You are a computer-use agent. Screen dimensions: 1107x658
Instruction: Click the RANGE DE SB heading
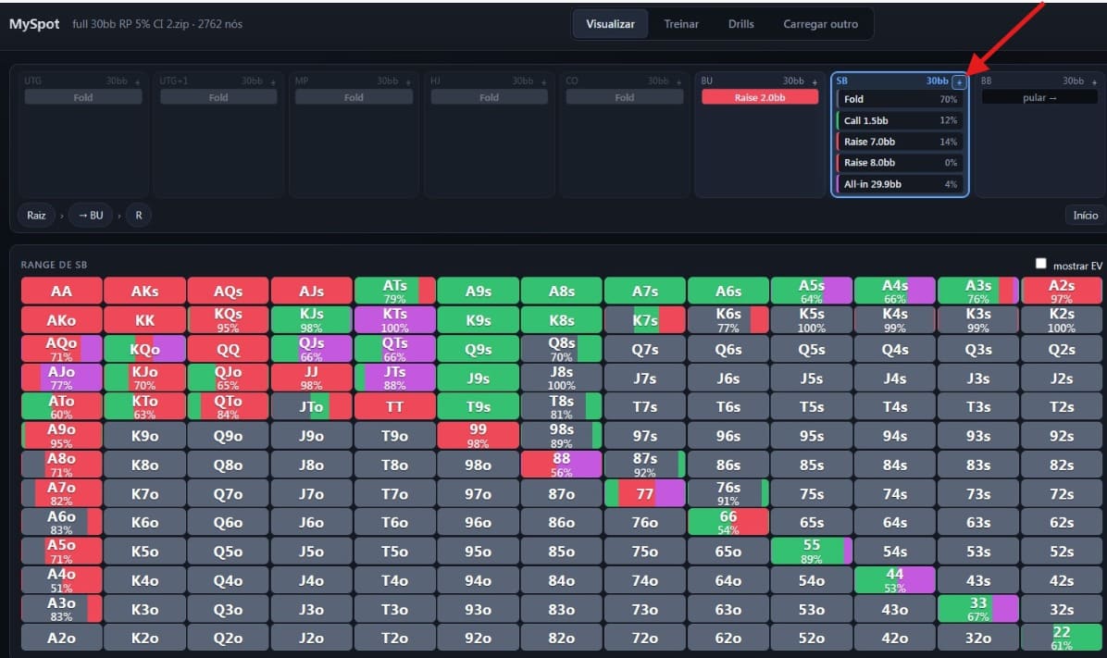pyautogui.click(x=54, y=265)
